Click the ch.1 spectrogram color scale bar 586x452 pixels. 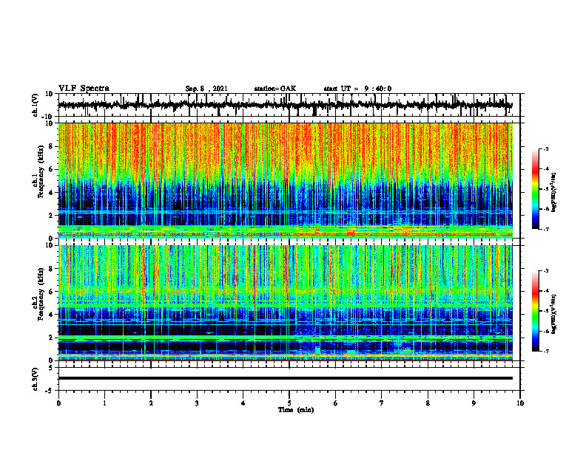pos(535,189)
